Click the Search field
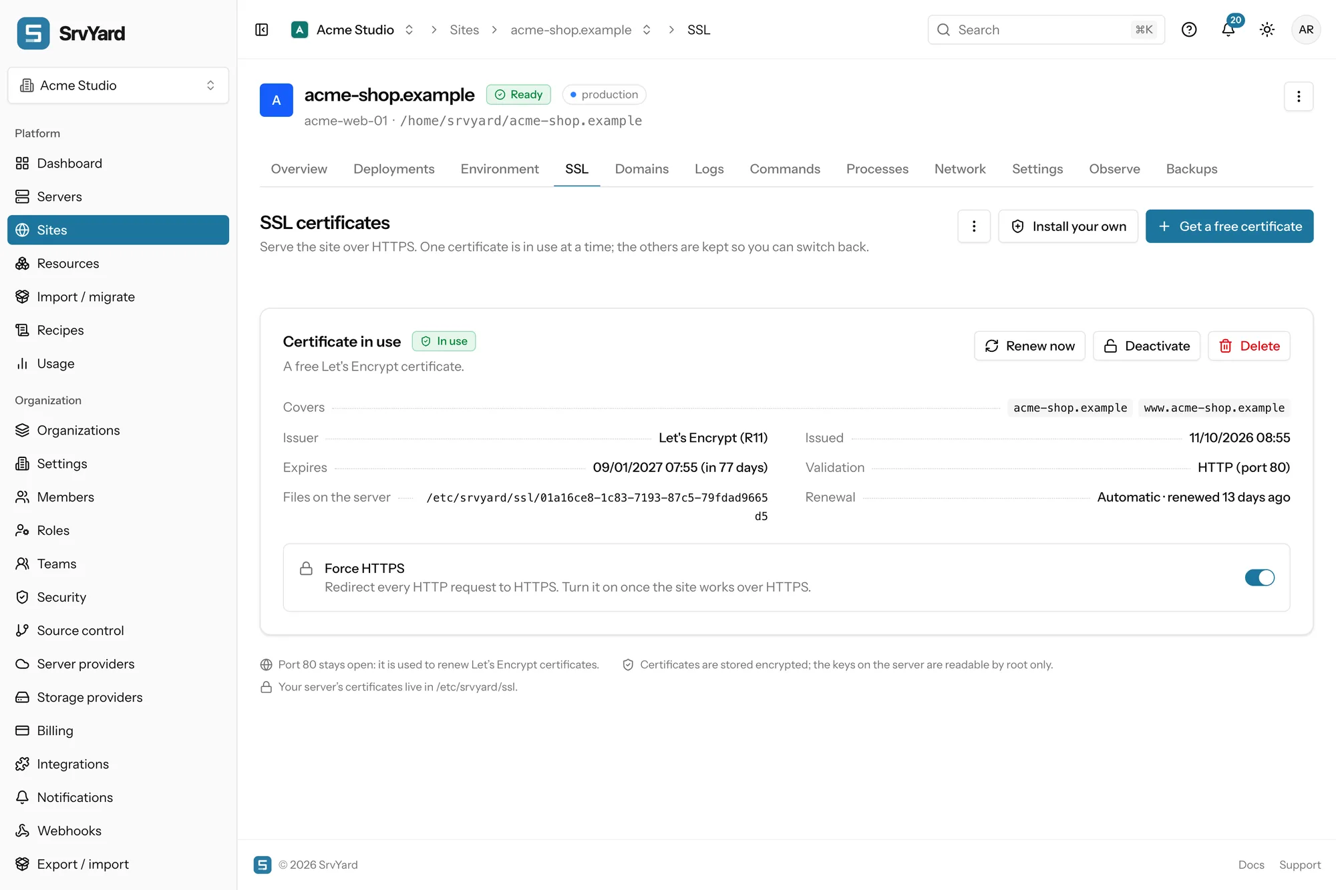 coord(1046,30)
